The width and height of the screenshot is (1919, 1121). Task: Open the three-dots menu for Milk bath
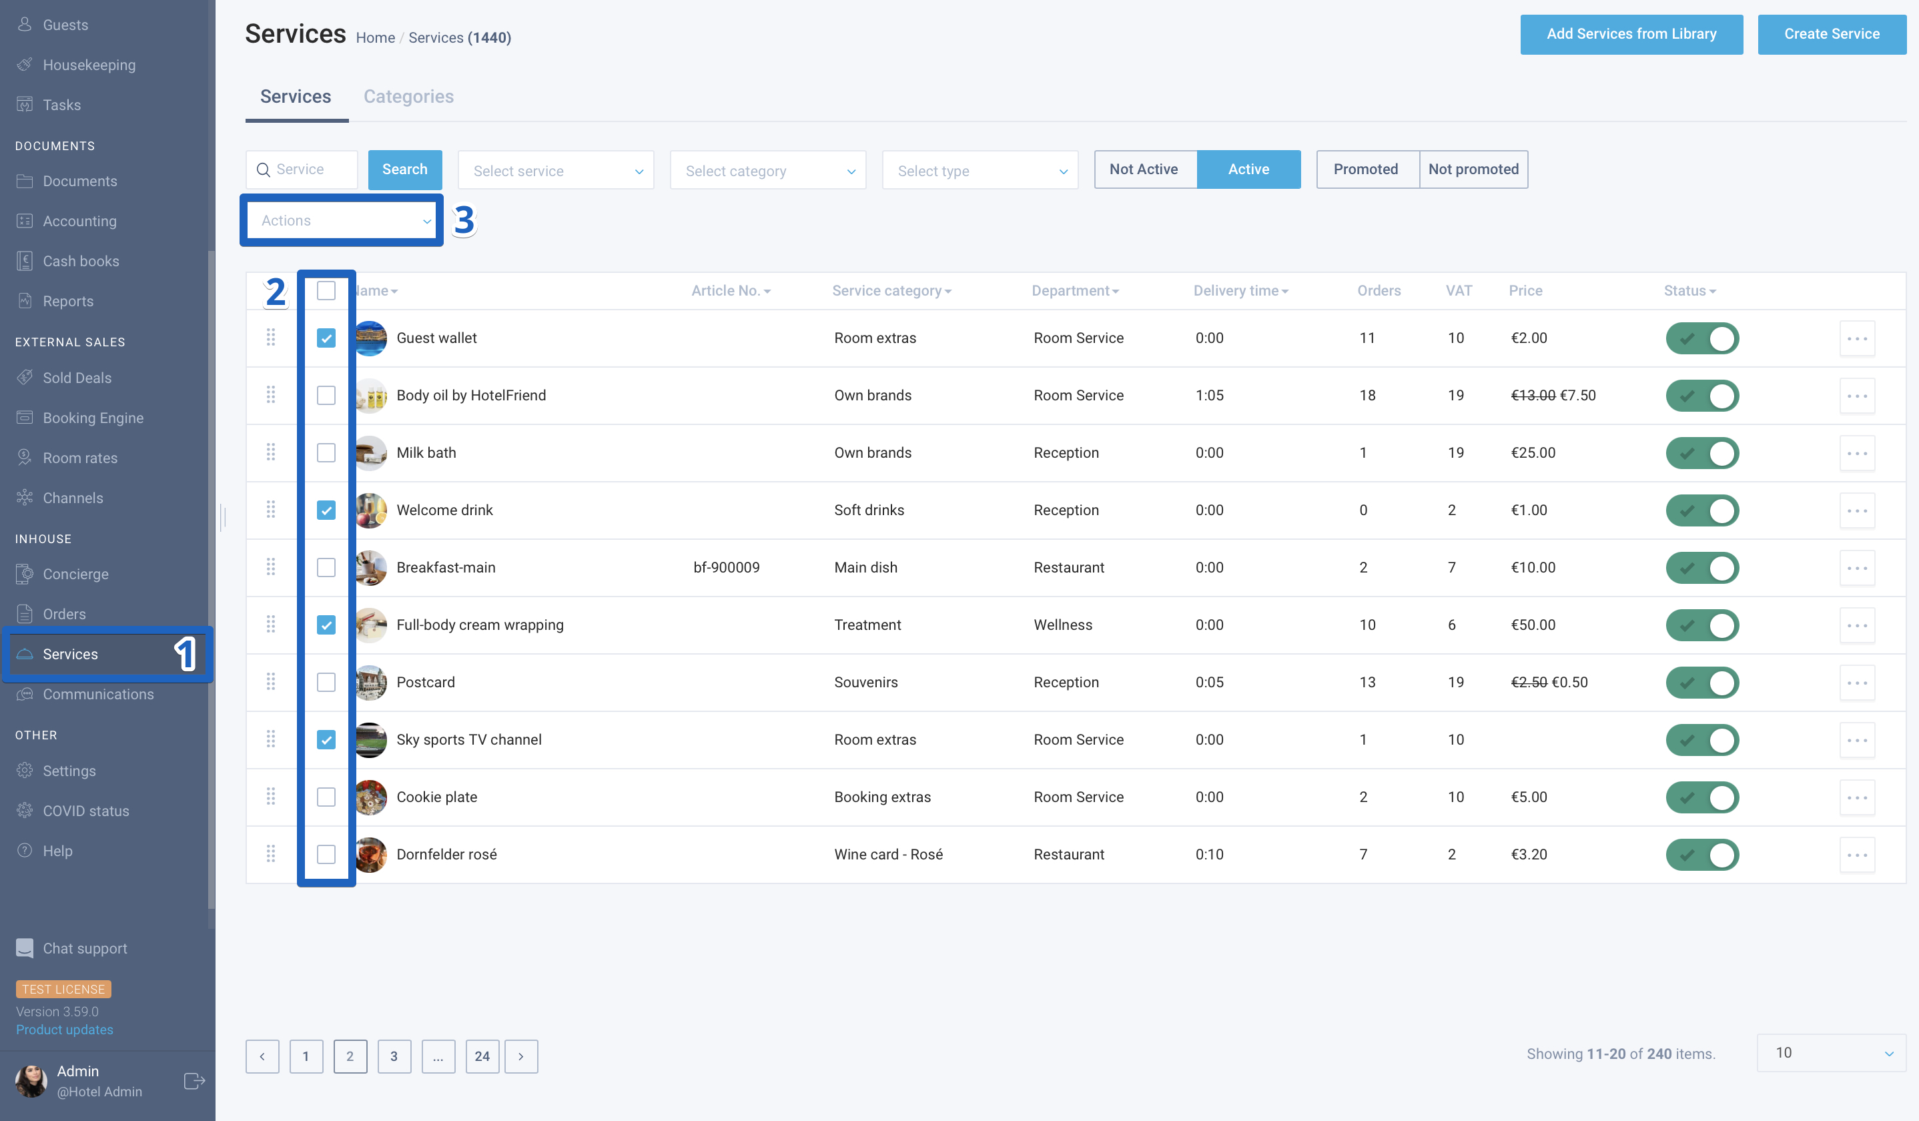click(x=1858, y=453)
